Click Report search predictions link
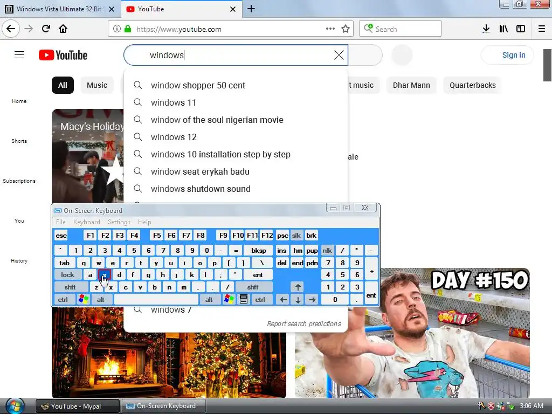This screenshot has height=414, width=552. pyautogui.click(x=304, y=323)
